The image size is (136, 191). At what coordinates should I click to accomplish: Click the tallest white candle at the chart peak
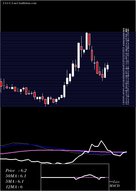[86, 41]
